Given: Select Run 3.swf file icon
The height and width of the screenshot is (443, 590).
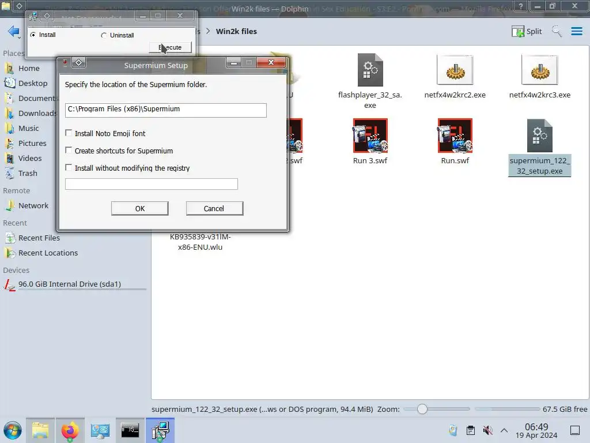Looking at the screenshot, I should (x=370, y=136).
